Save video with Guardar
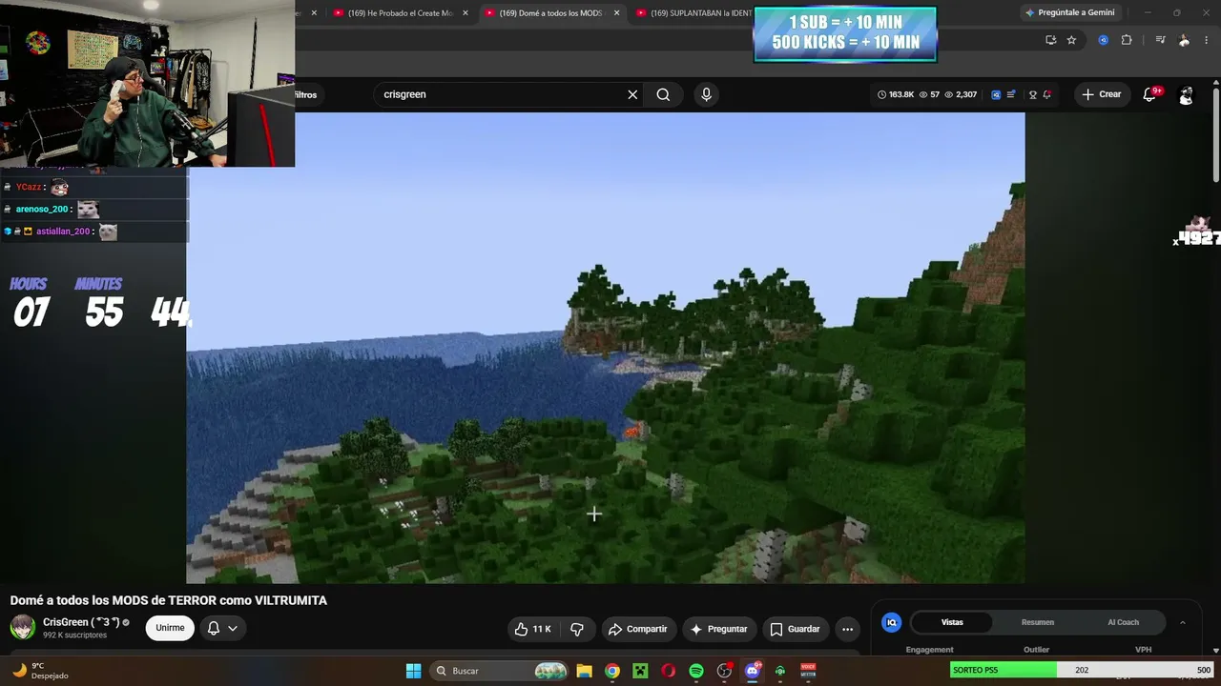The width and height of the screenshot is (1221, 686). click(795, 629)
